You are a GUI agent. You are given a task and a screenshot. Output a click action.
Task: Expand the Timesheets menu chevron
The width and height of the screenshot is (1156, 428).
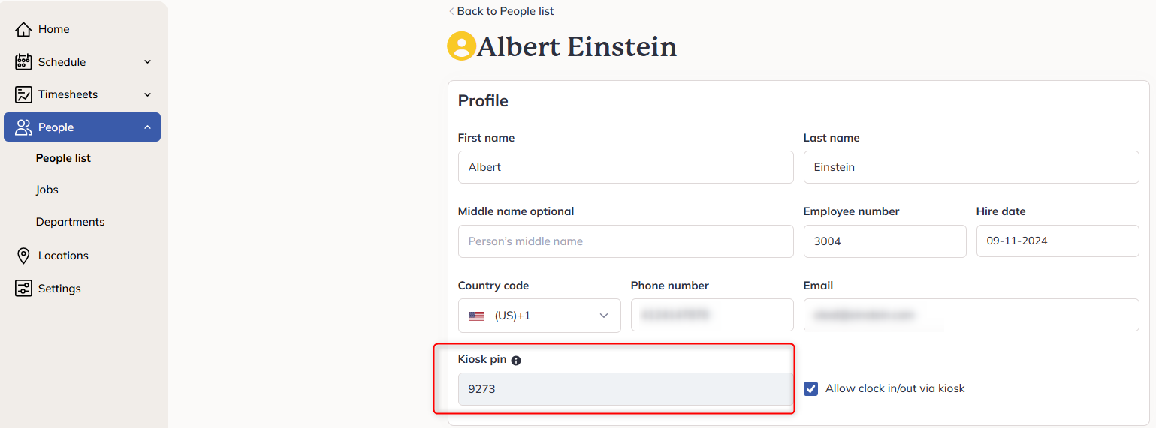point(147,94)
